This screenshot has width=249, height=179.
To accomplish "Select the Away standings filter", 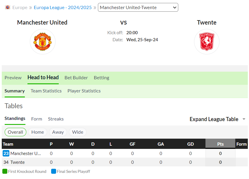I will (58, 132).
